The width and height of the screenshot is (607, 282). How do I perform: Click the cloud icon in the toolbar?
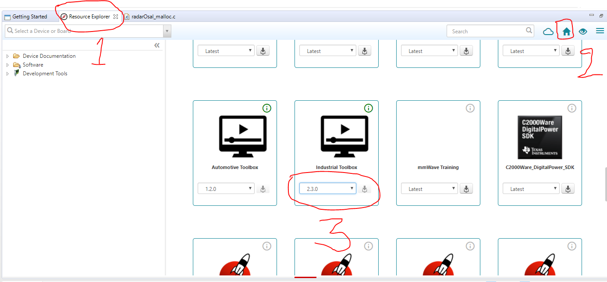(x=548, y=32)
